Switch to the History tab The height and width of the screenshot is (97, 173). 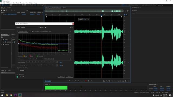point(3,70)
